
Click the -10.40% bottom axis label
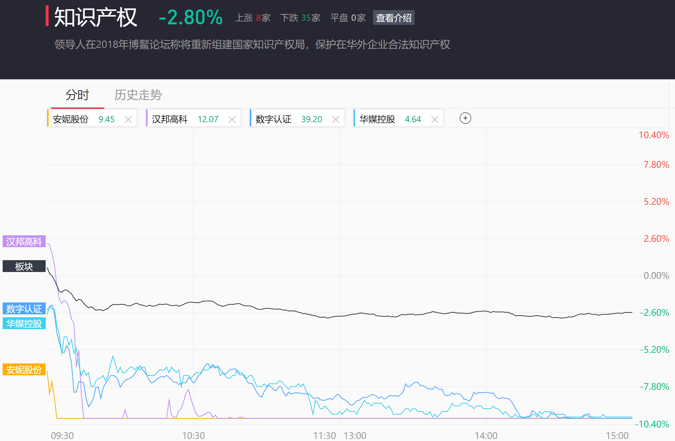click(x=652, y=424)
